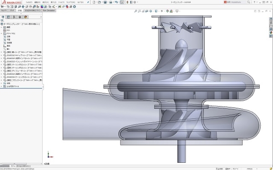Toggle the pushpin next to the menu bar

tap(88, 2)
